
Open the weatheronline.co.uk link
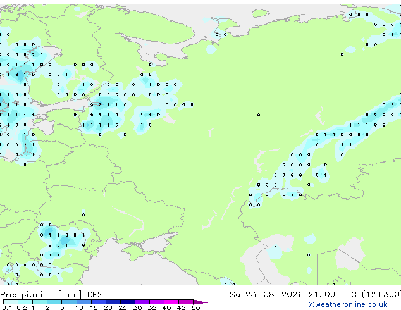pyautogui.click(x=348, y=304)
